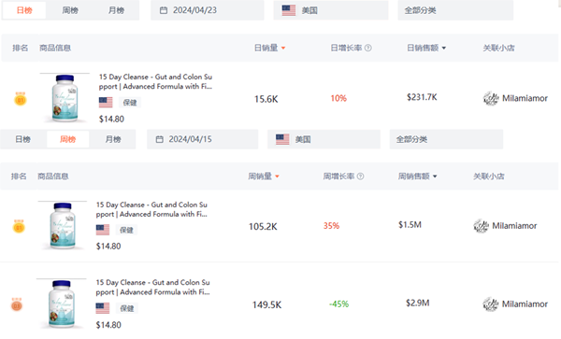Click the Milamiamor shop logo in daily ranking
This screenshot has width=561, height=339.
[491, 98]
